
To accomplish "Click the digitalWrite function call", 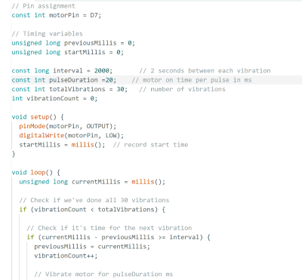I will click(x=42, y=136).
